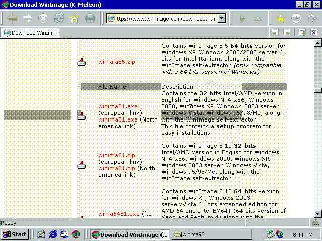Open the wimaia85.zip link
The image size is (322, 241).
pyautogui.click(x=117, y=62)
